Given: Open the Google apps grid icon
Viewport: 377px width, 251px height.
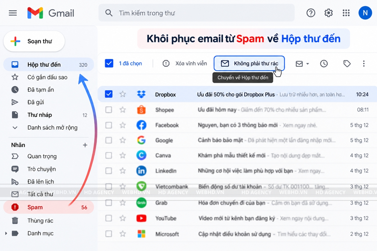Looking at the screenshot, I should [x=346, y=13].
